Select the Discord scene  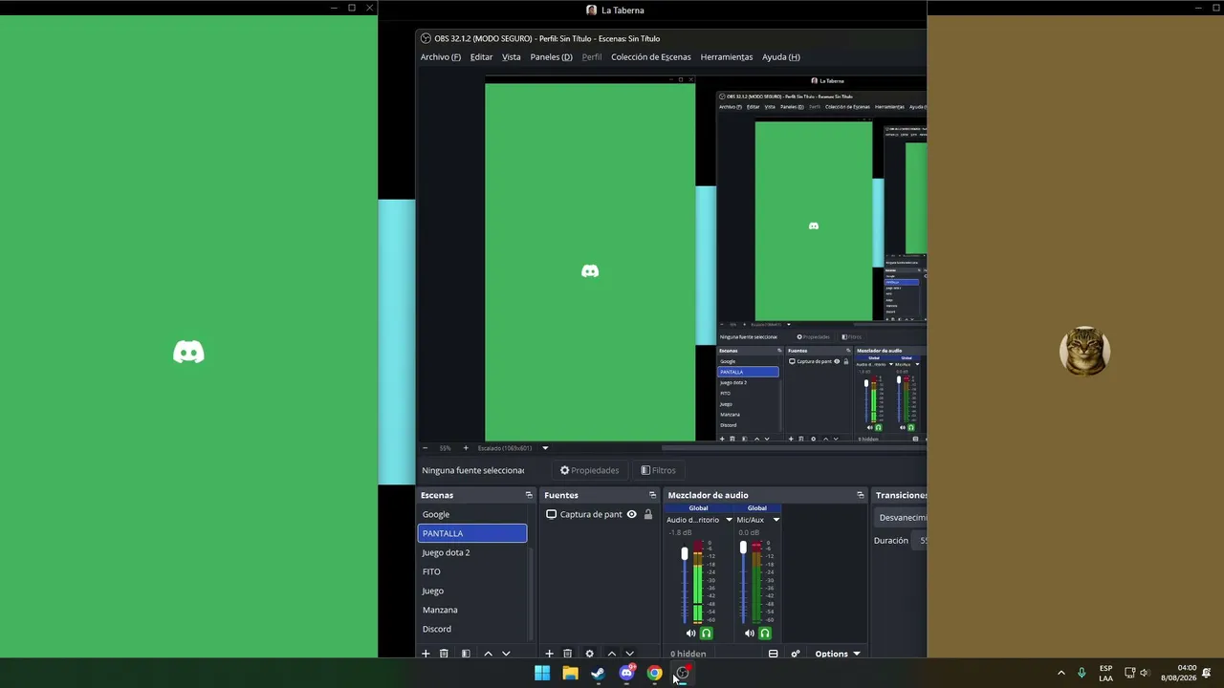472,629
